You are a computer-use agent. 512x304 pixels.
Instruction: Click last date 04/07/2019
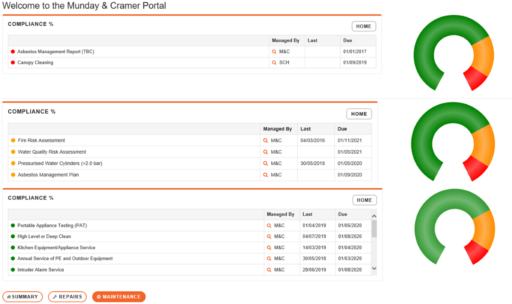point(314,236)
